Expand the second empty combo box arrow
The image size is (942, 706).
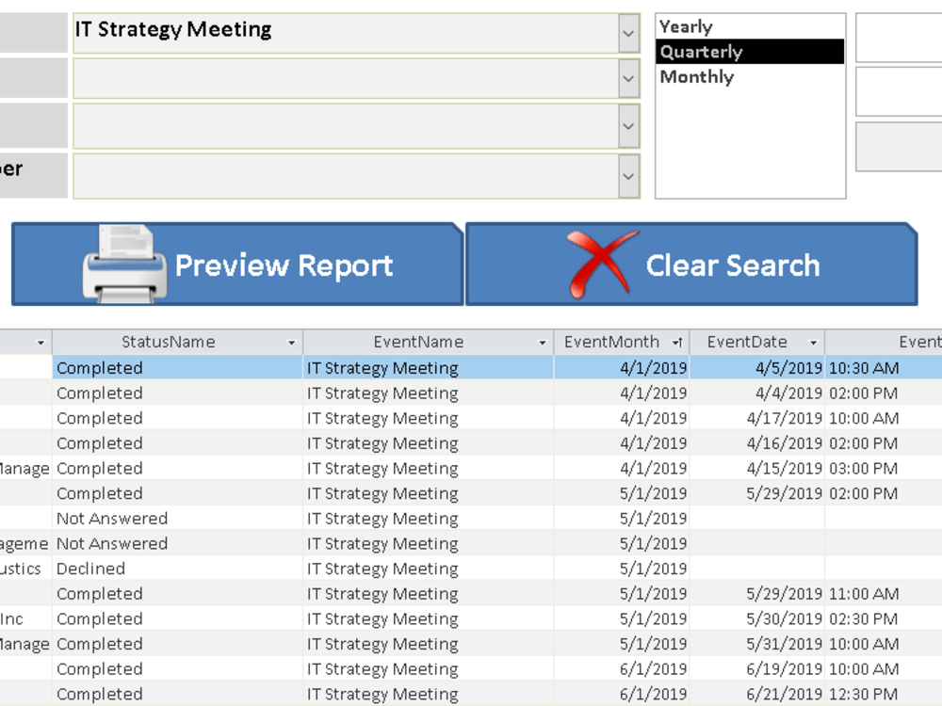(628, 78)
